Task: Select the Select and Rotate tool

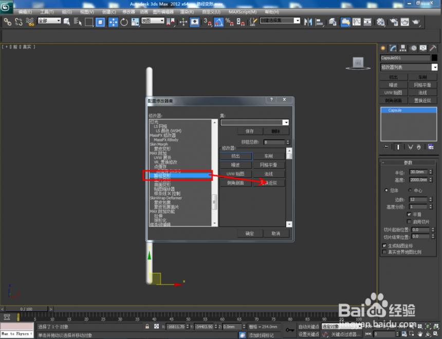Action: pos(124,22)
